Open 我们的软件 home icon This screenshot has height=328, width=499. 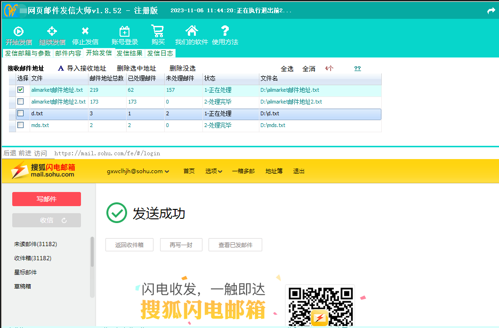click(x=192, y=31)
